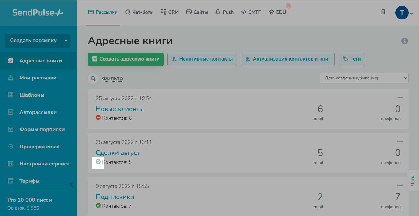The height and width of the screenshot is (216, 419).
Task: Click the search magnifier icon beside Фильтр
Action: tap(93, 79)
